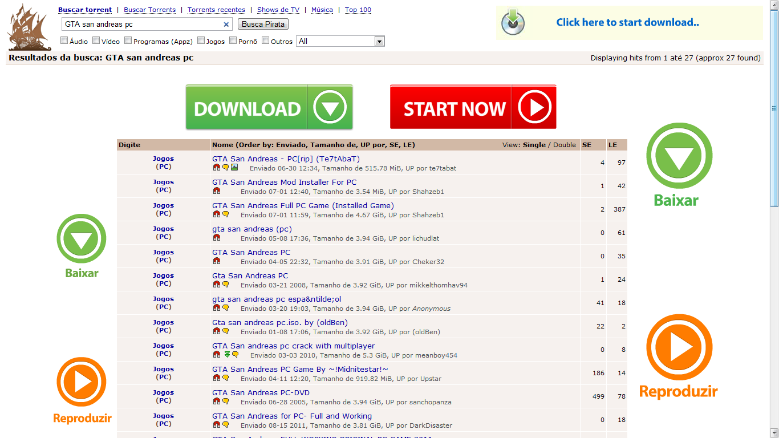Open the All category dropdown

pos(340,41)
